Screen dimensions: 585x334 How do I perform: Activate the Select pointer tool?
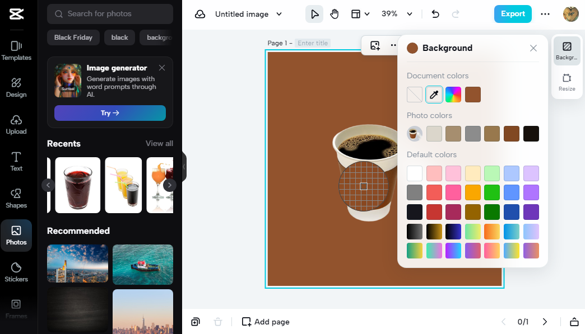tap(314, 14)
